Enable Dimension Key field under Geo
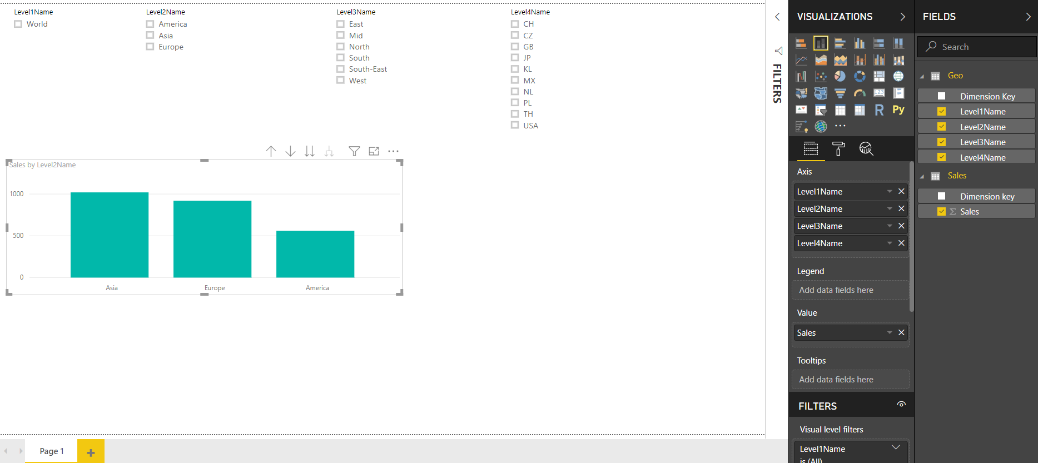The height and width of the screenshot is (463, 1038). coord(941,96)
